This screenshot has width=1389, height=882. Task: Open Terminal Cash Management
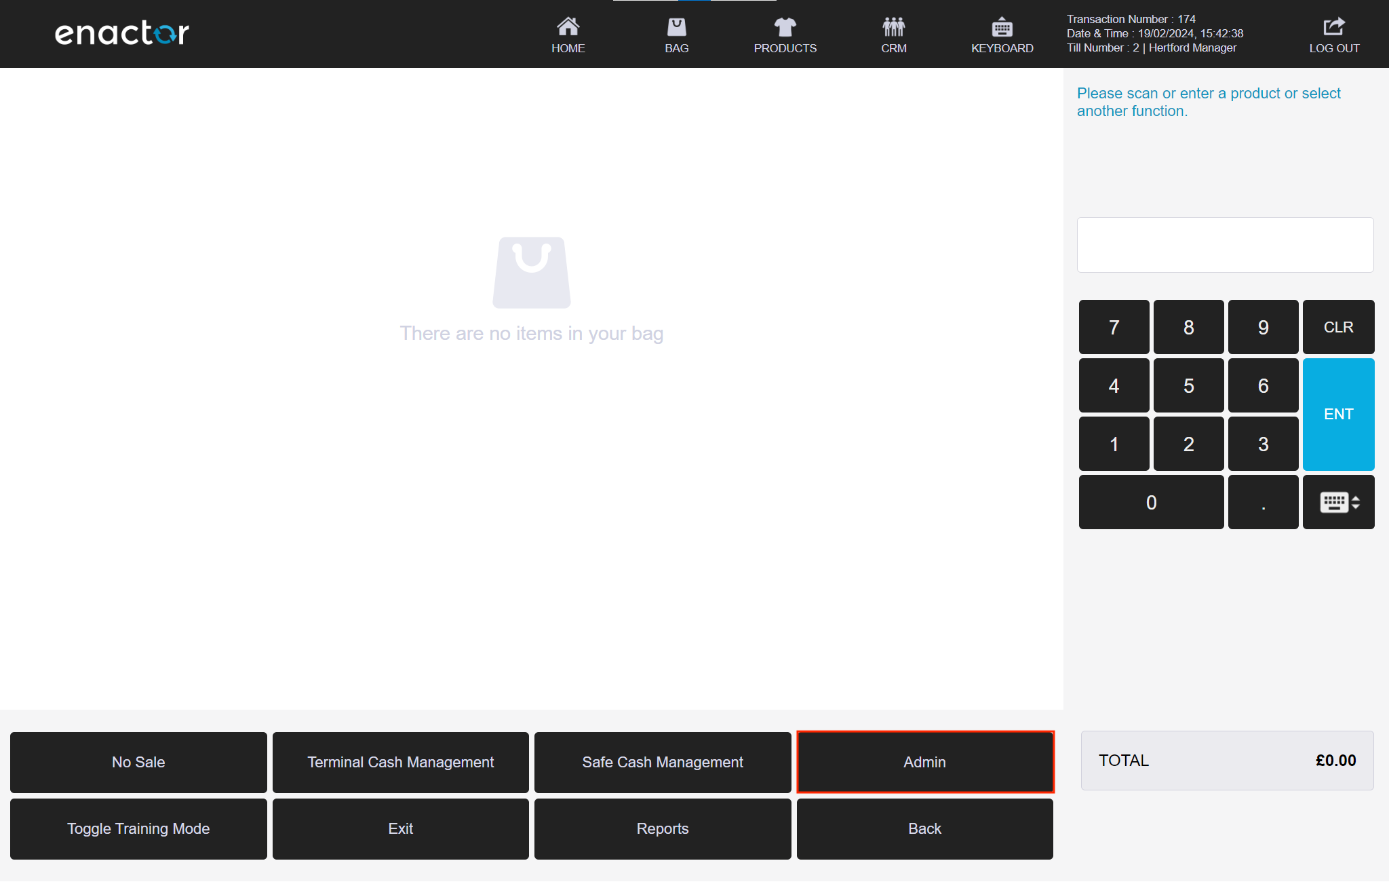click(400, 762)
